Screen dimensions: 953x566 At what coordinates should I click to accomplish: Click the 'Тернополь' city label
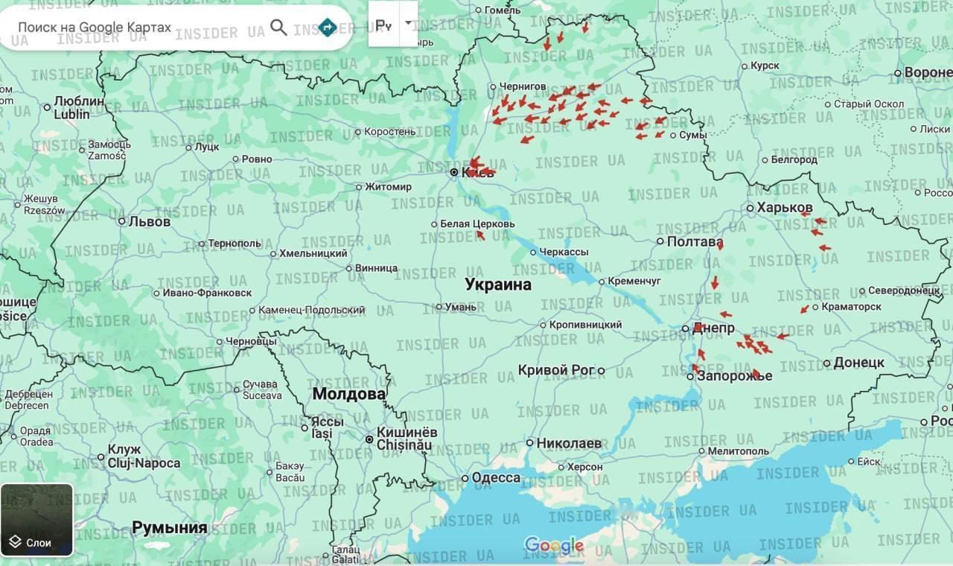235,244
